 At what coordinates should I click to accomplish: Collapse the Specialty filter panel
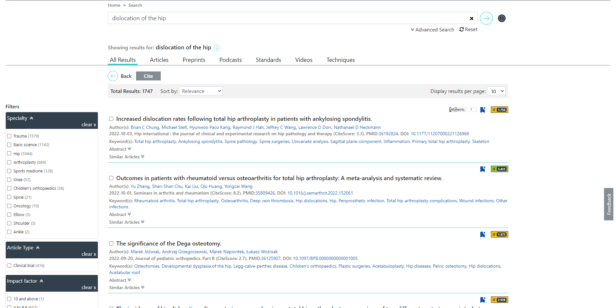click(x=31, y=118)
